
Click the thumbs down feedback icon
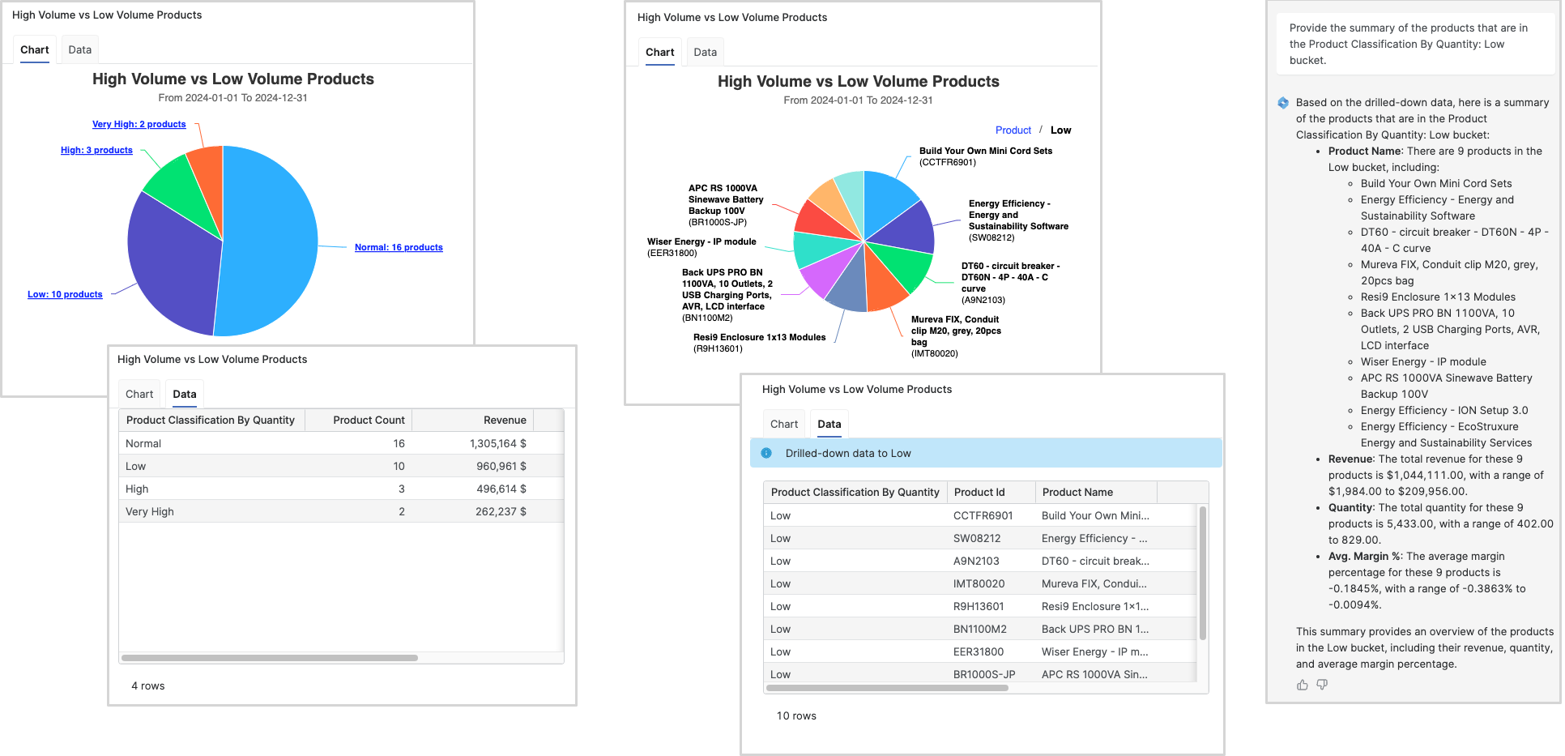coord(1322,685)
